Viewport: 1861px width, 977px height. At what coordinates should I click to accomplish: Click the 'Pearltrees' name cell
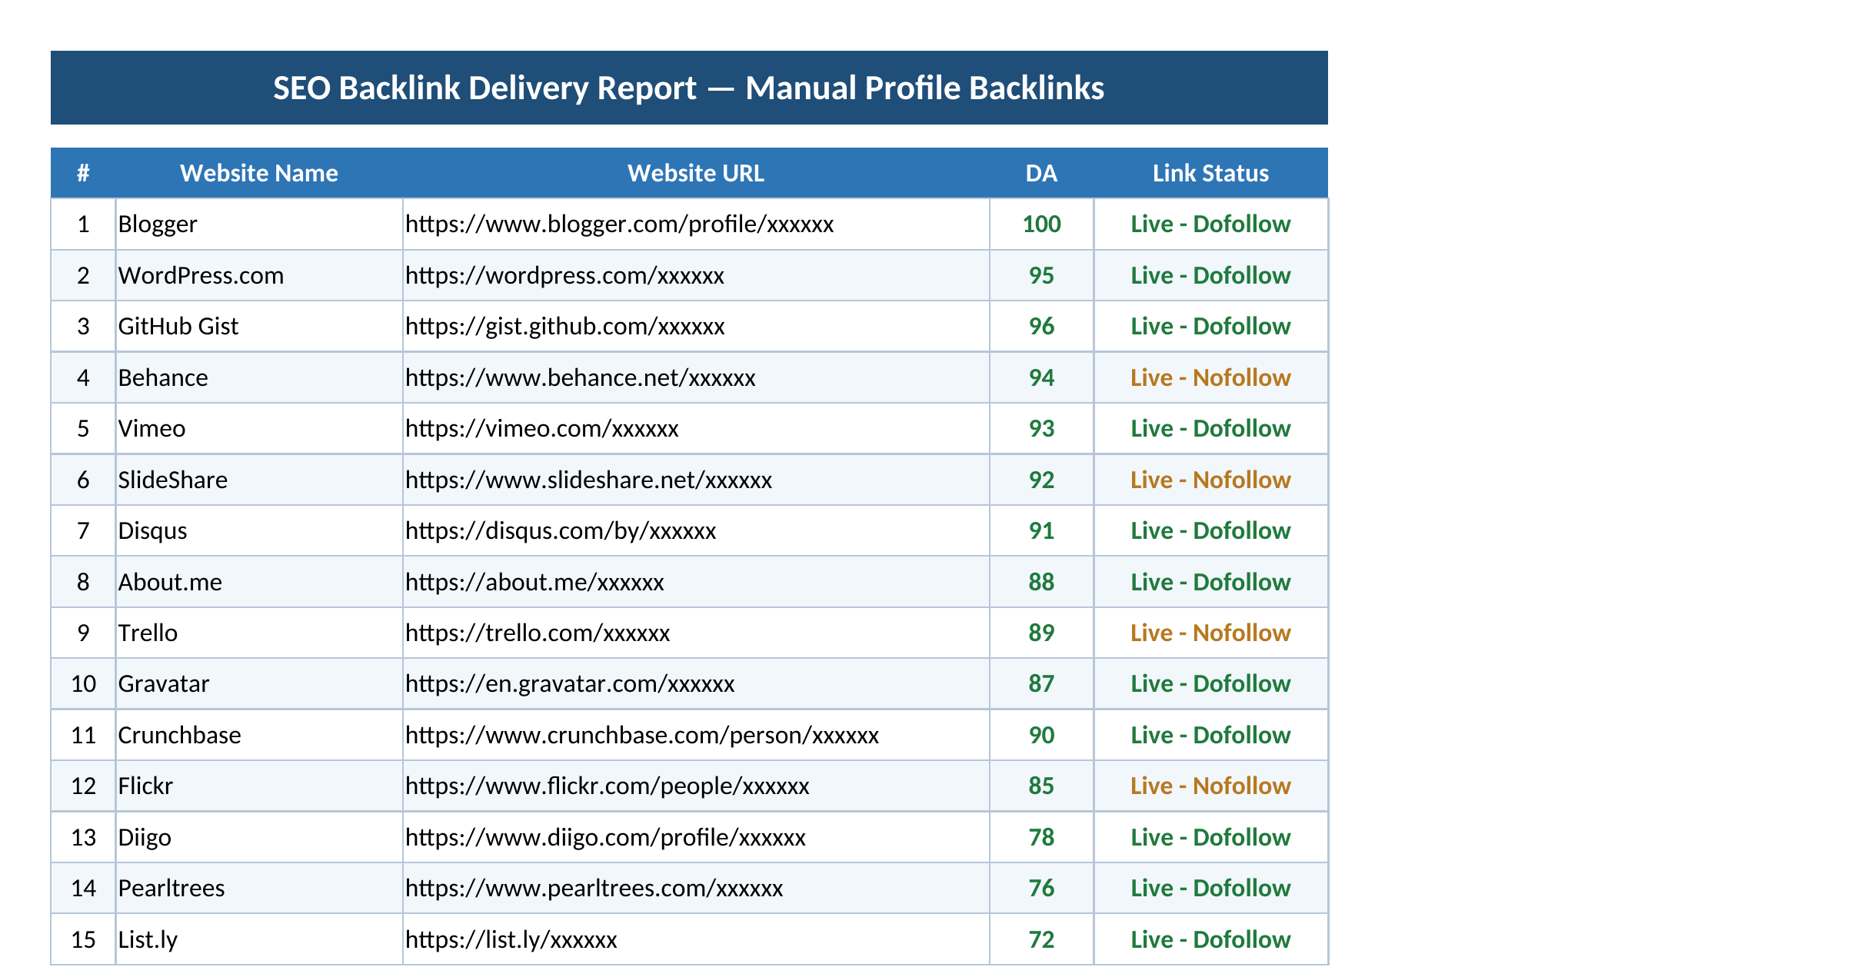(x=259, y=888)
